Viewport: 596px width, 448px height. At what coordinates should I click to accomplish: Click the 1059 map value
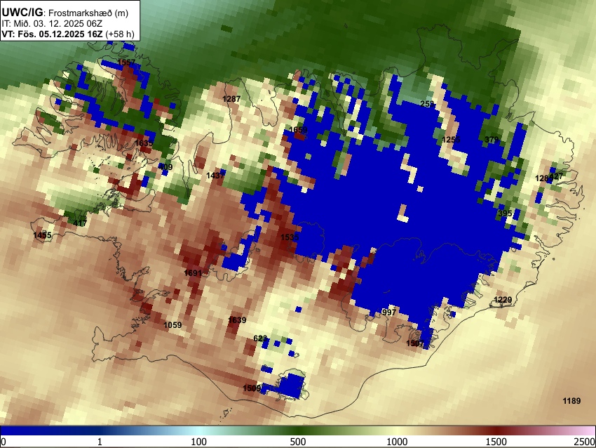point(172,325)
